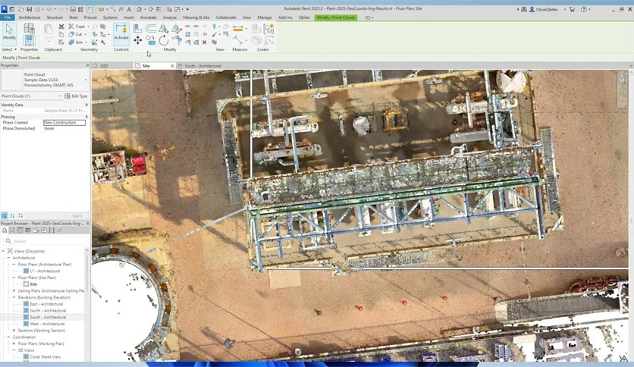
Task: Close the Properties palette
Action: pyautogui.click(x=88, y=65)
